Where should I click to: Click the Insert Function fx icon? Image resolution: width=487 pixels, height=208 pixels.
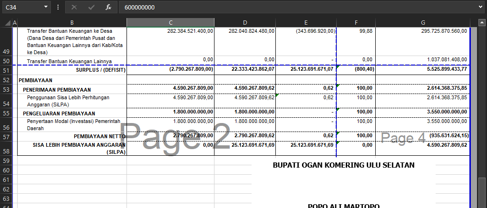[x=108, y=7]
